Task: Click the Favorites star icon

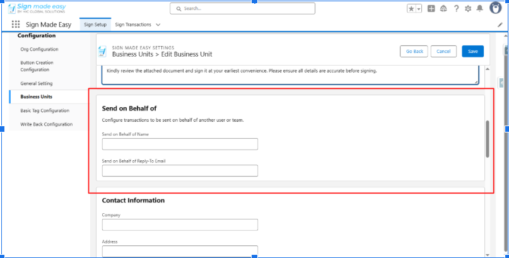Action: (x=411, y=9)
